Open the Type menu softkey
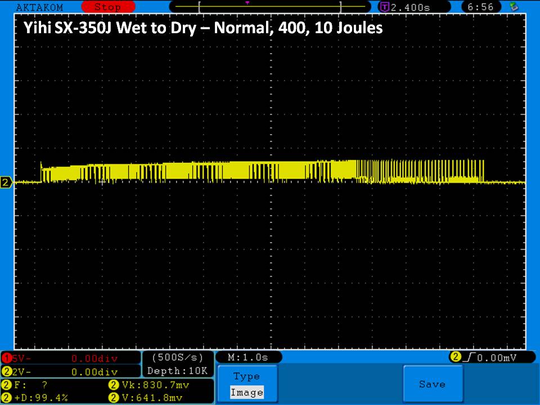The image size is (540, 405). 246,376
